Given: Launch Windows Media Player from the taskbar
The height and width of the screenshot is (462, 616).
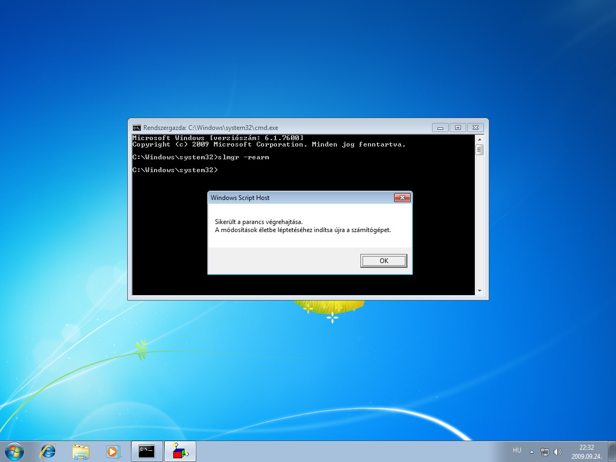Looking at the screenshot, I should (113, 451).
